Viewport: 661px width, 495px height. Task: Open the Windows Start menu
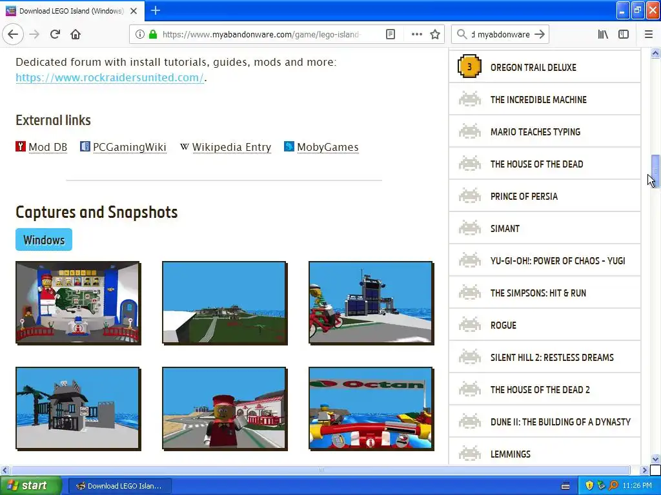30,486
